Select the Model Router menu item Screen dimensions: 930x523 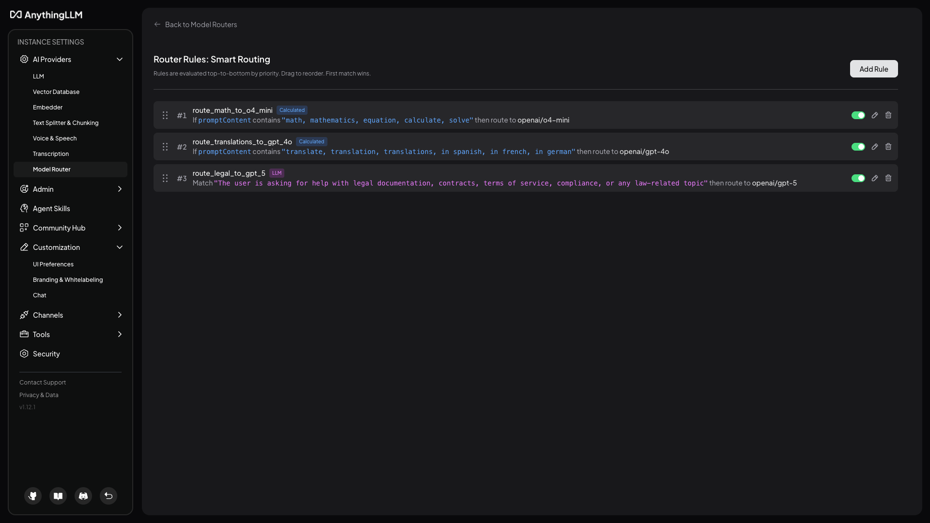pyautogui.click(x=70, y=169)
